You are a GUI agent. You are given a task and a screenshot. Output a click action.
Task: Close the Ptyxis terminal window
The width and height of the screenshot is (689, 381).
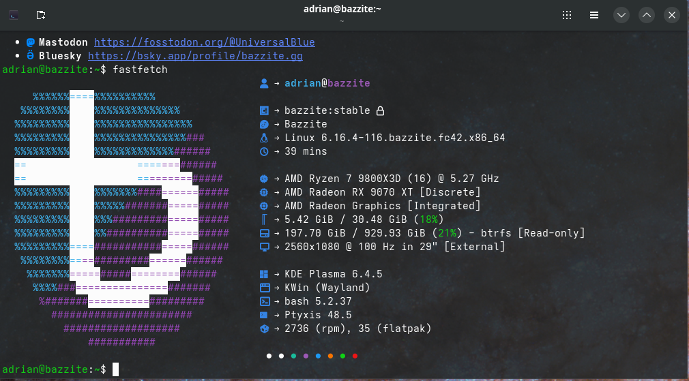pyautogui.click(x=672, y=16)
